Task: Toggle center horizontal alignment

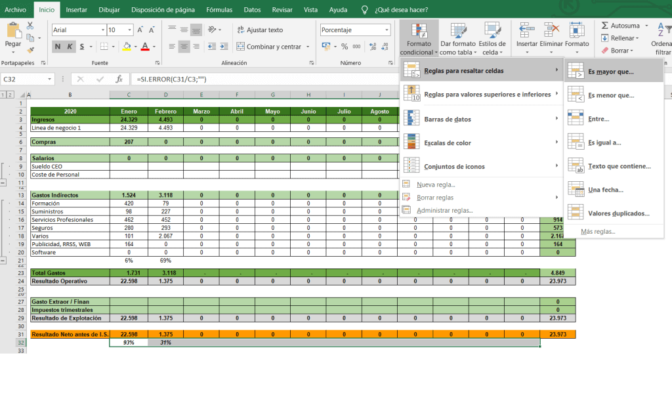Action: click(184, 47)
